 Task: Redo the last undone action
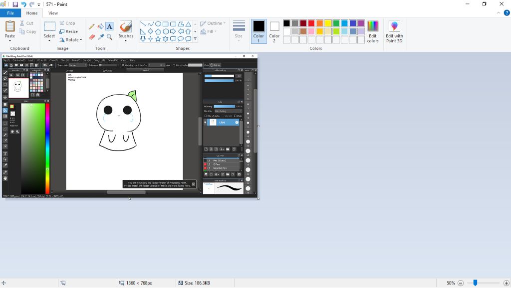click(x=31, y=4)
